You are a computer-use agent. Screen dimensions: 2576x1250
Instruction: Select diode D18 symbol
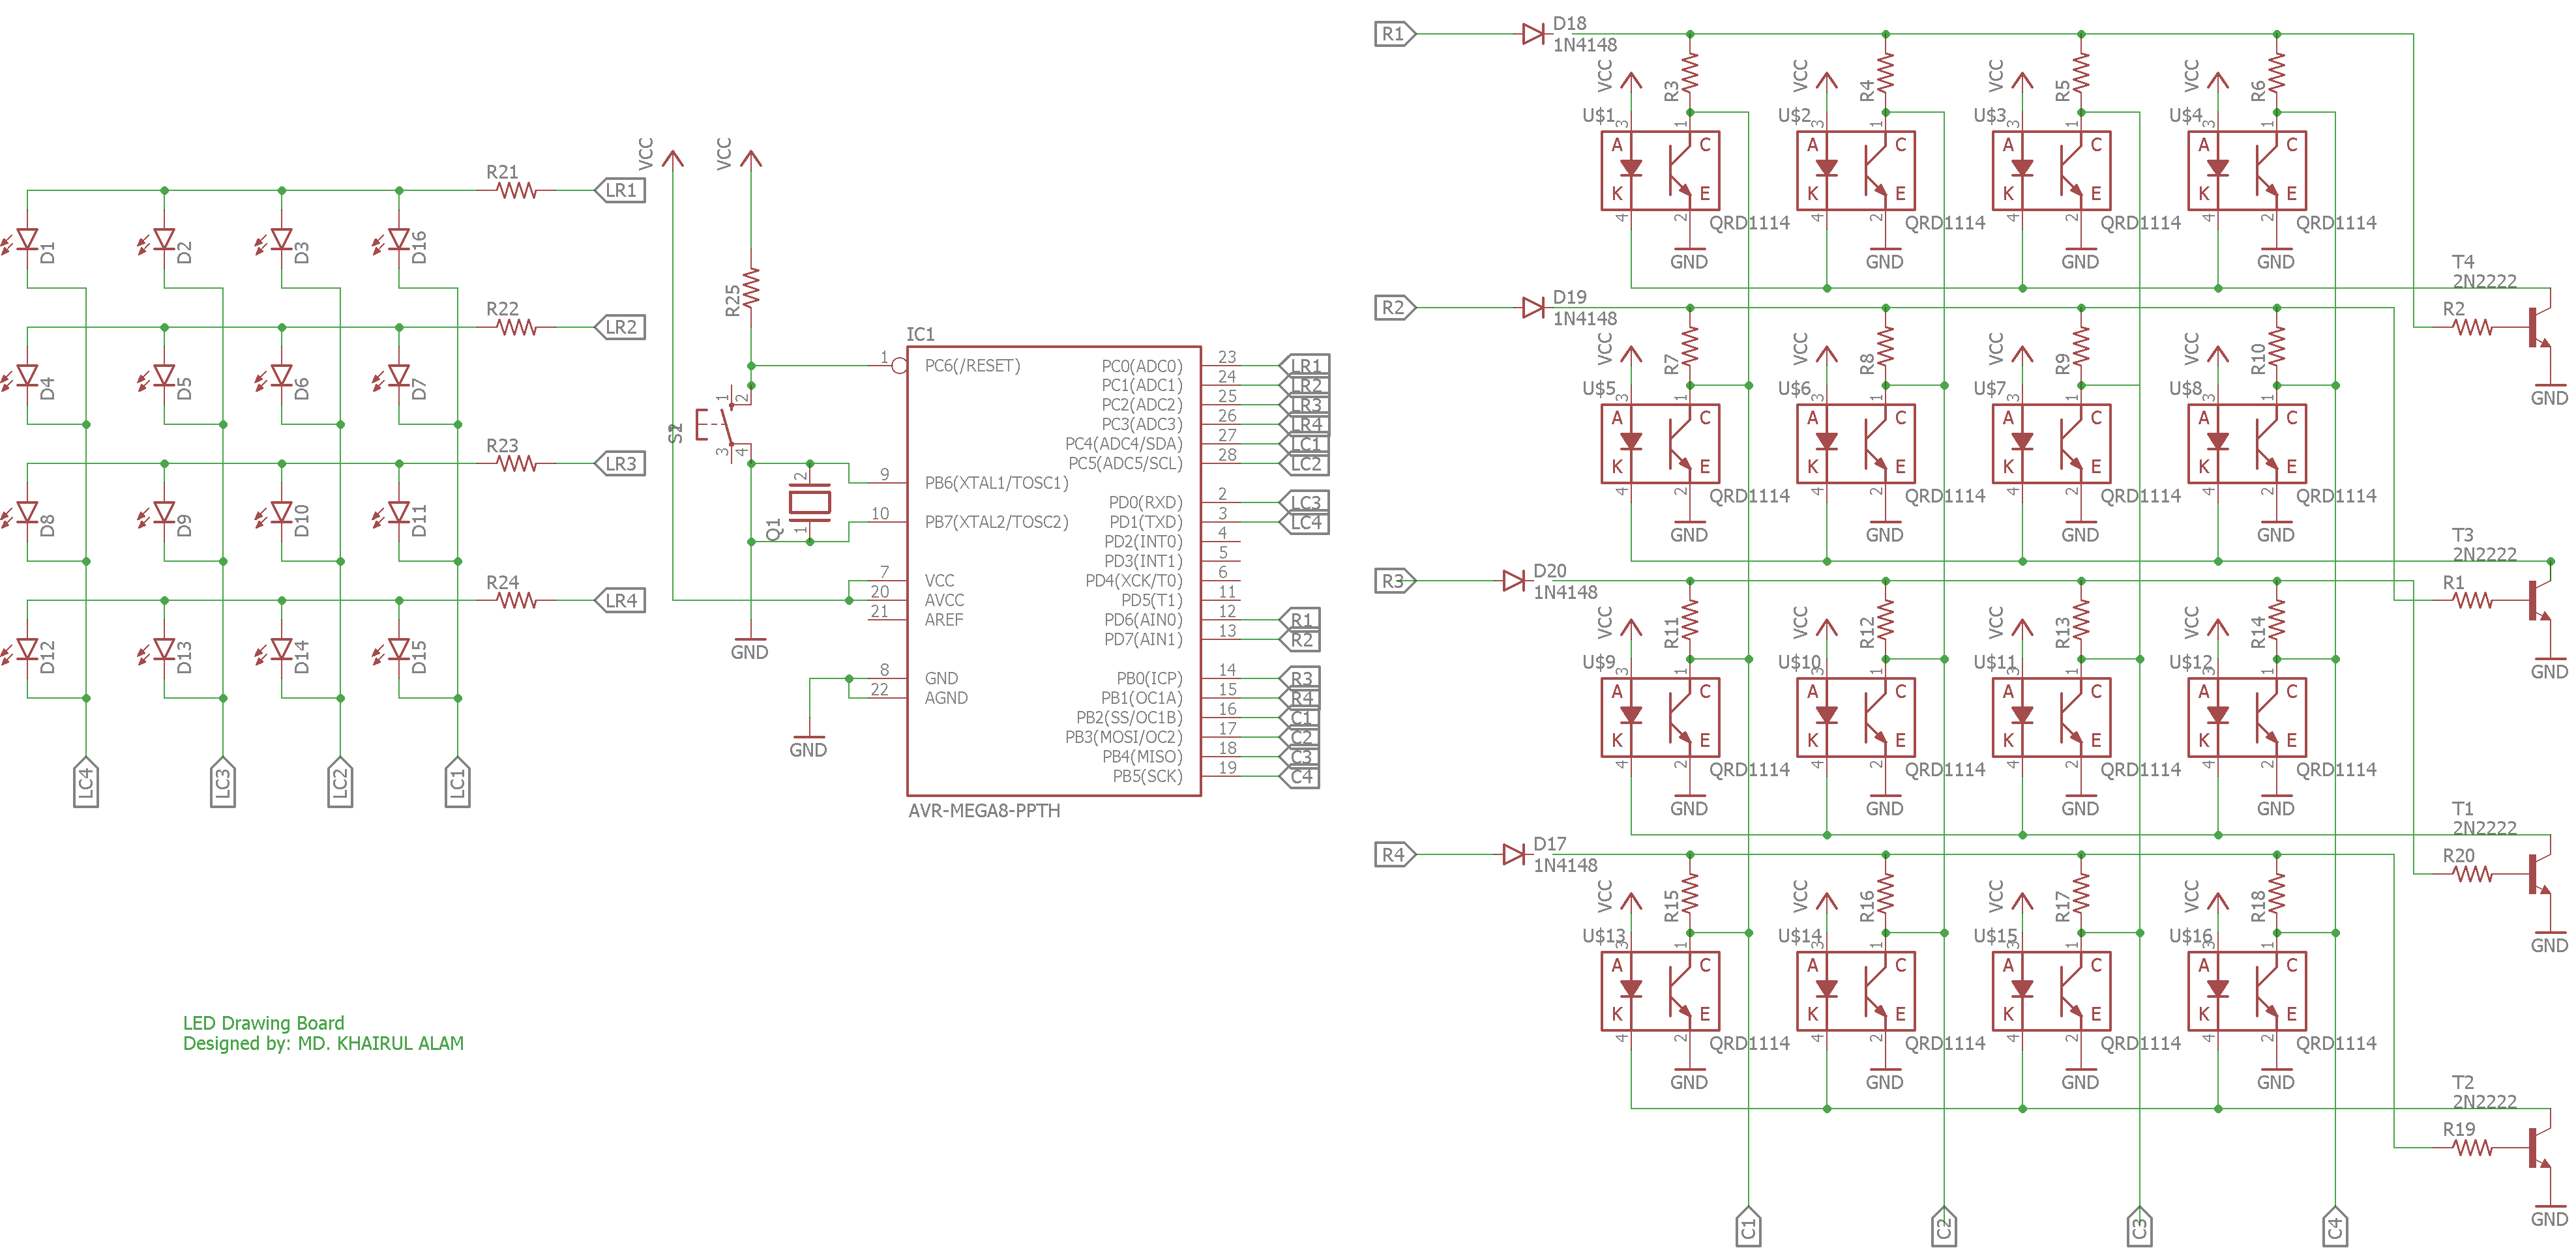[1534, 34]
